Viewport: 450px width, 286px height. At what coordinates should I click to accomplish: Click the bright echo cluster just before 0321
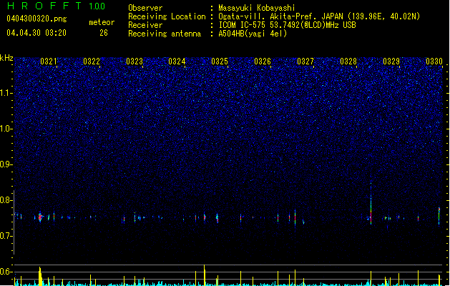coord(40,217)
